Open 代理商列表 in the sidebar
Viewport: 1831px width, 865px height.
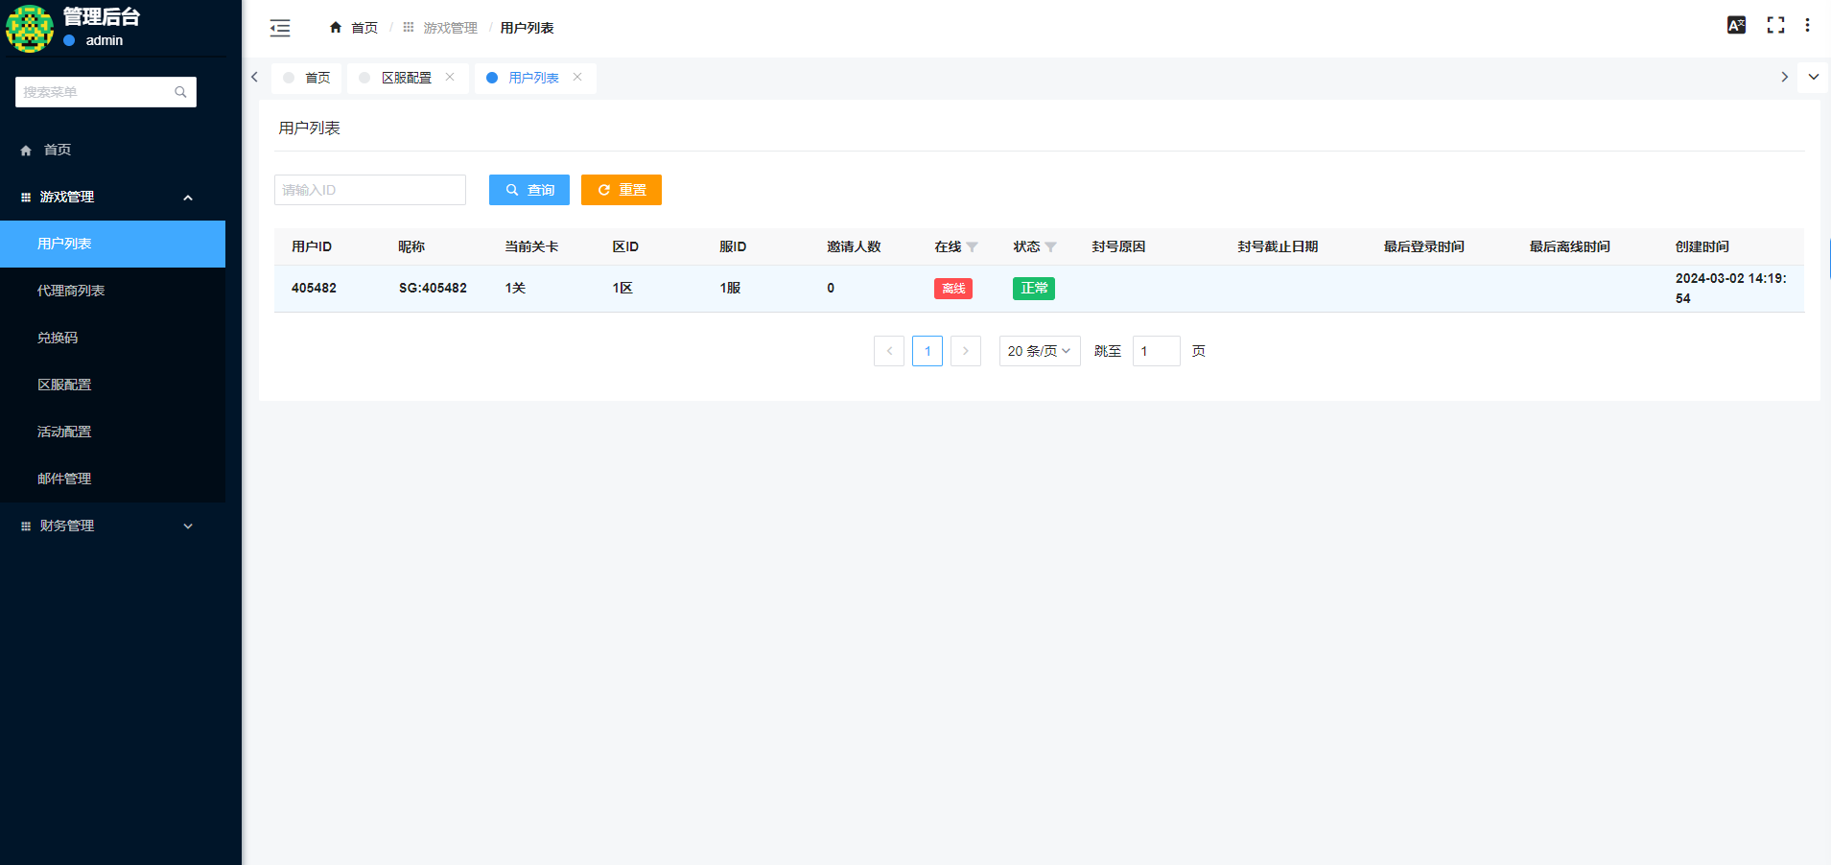tap(71, 291)
